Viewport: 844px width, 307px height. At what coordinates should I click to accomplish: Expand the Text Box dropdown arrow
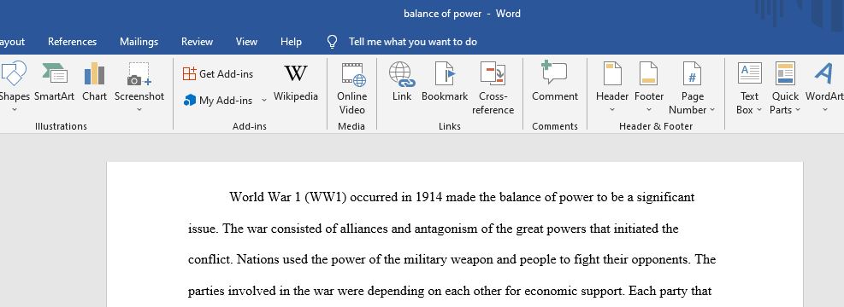[x=759, y=110]
